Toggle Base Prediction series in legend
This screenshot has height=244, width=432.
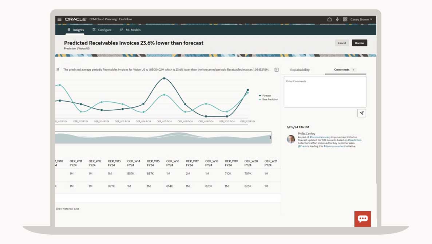point(270,99)
